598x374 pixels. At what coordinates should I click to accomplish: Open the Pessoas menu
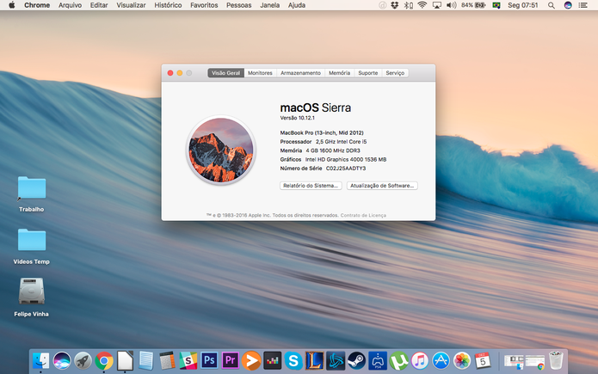238,5
